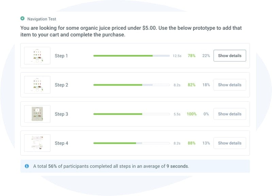Show details for Step 2
Image resolution: width=272 pixels, height=196 pixels.
(x=230, y=85)
